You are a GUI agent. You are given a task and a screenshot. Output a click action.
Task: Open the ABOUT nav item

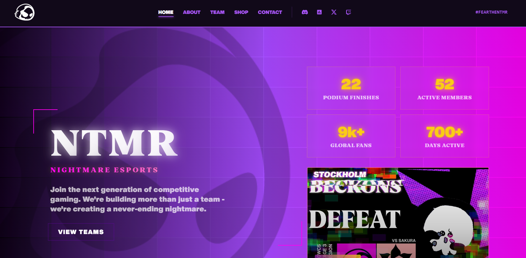191,12
